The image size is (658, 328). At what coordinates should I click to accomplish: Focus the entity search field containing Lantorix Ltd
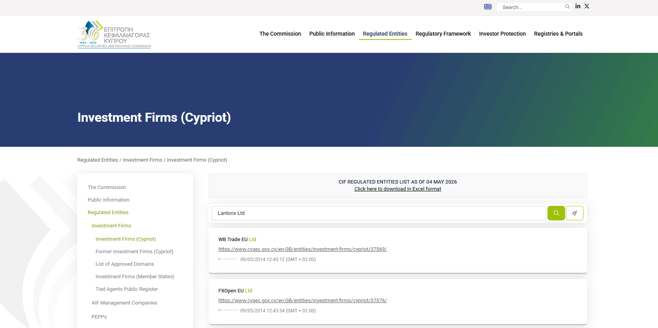tap(379, 213)
